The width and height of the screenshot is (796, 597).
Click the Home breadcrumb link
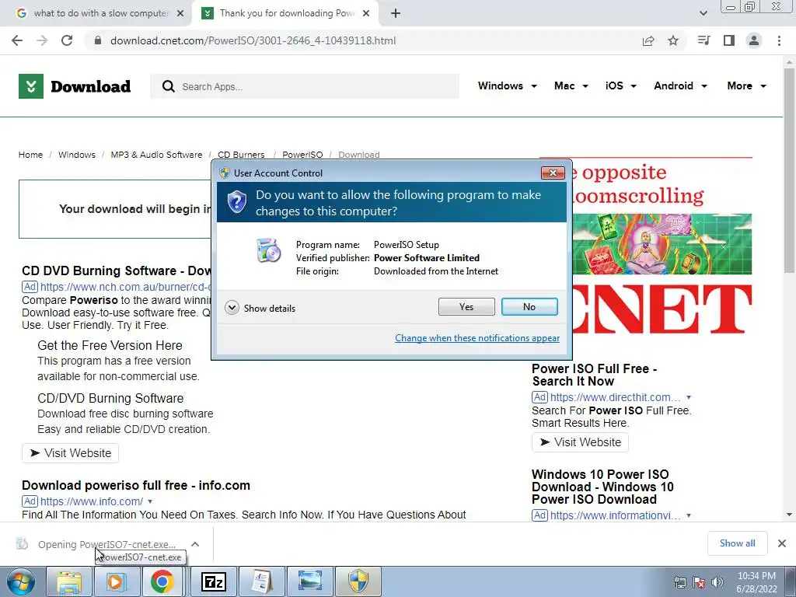pyautogui.click(x=30, y=155)
